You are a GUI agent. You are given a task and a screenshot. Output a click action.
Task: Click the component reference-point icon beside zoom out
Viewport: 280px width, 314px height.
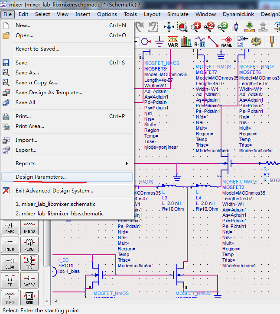pyautogui.click(x=236, y=27)
